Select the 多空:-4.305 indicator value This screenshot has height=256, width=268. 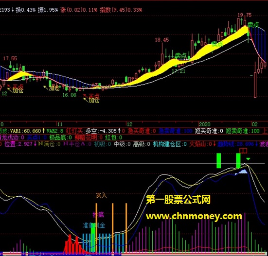click(x=103, y=131)
